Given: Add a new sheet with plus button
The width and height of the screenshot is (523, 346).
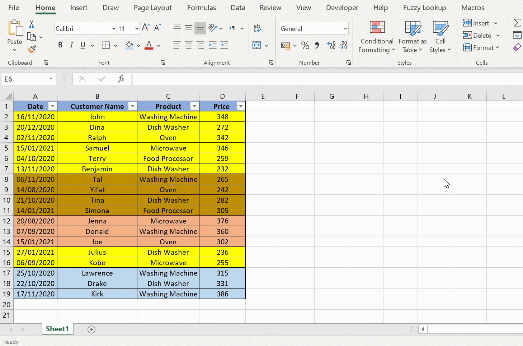Looking at the screenshot, I should (x=91, y=329).
